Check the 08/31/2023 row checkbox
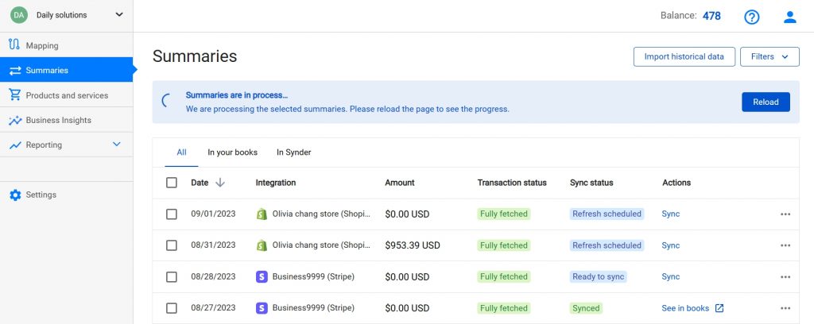The width and height of the screenshot is (814, 324). tap(172, 245)
